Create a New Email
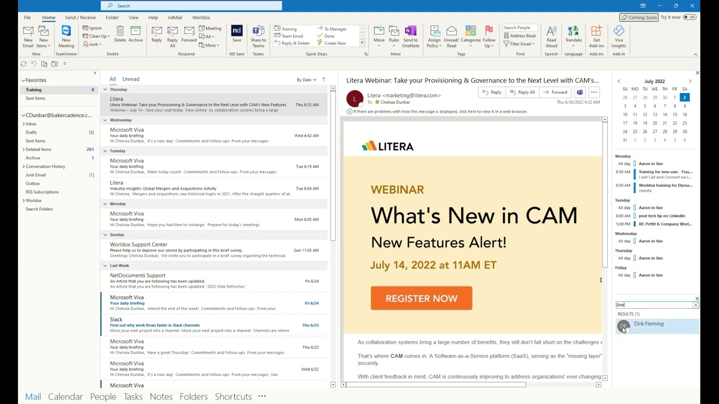719x404 pixels. (x=28, y=36)
